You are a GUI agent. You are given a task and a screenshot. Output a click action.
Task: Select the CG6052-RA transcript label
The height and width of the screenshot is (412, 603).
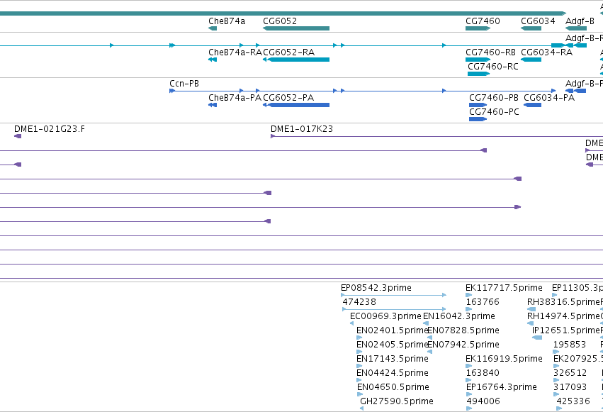(289, 52)
